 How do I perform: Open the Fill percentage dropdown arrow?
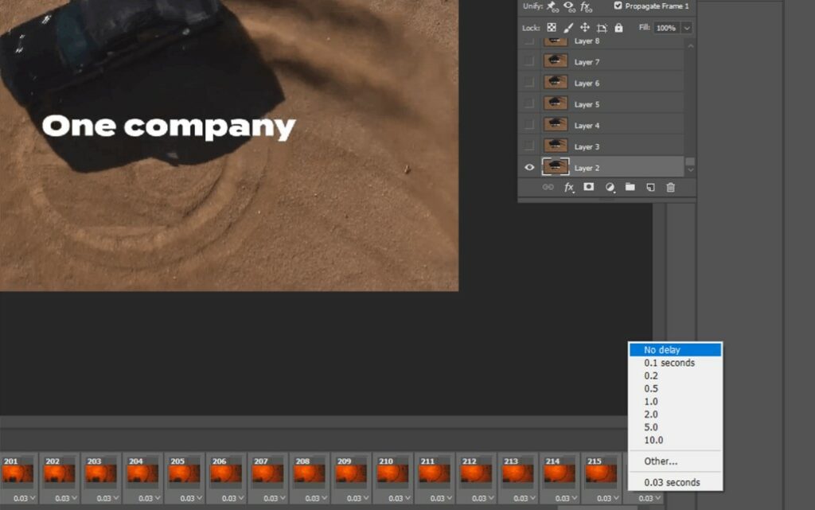[686, 28]
